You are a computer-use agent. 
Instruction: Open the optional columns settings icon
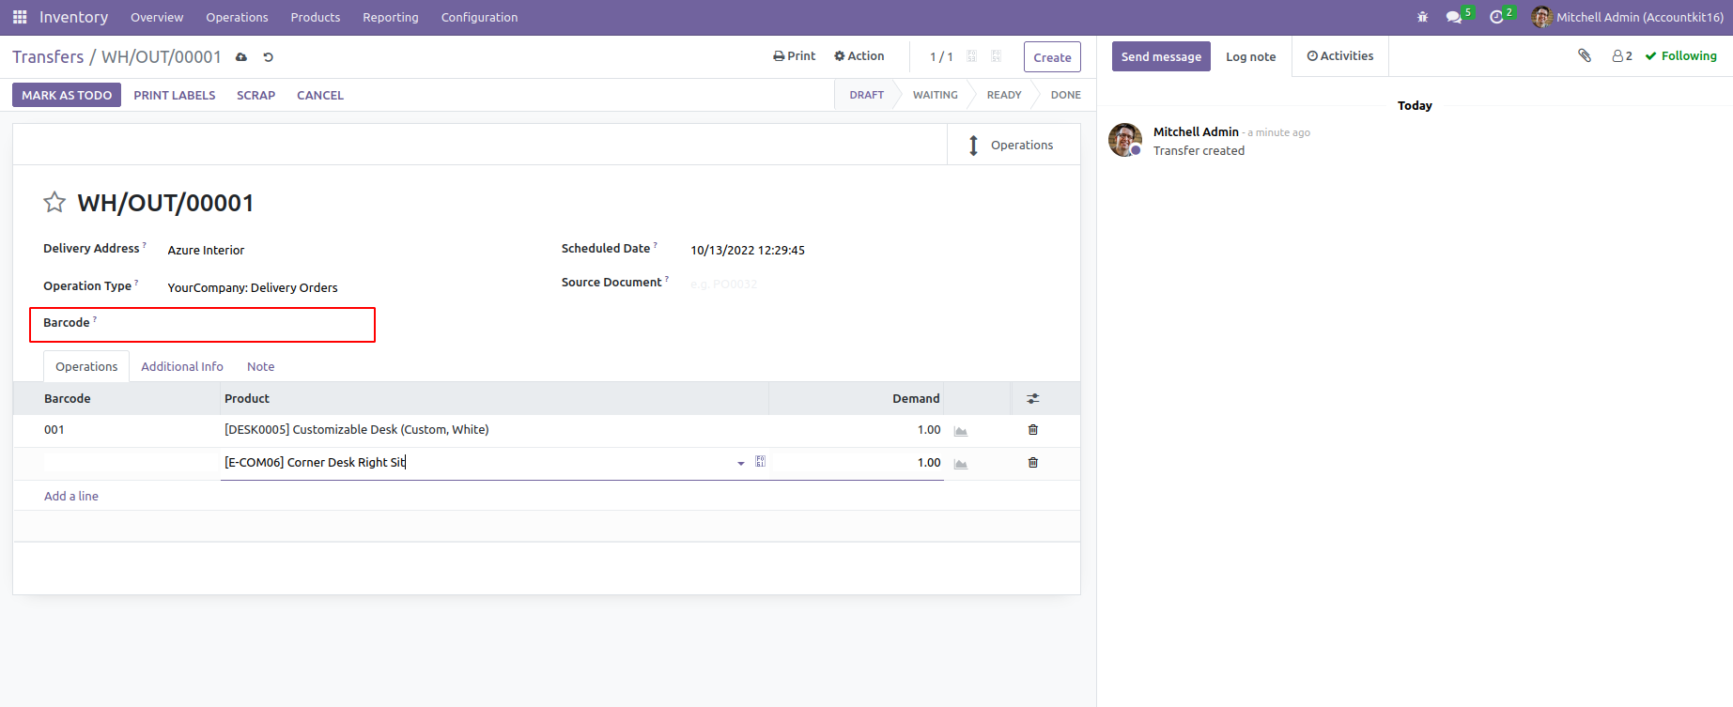[x=1033, y=399]
